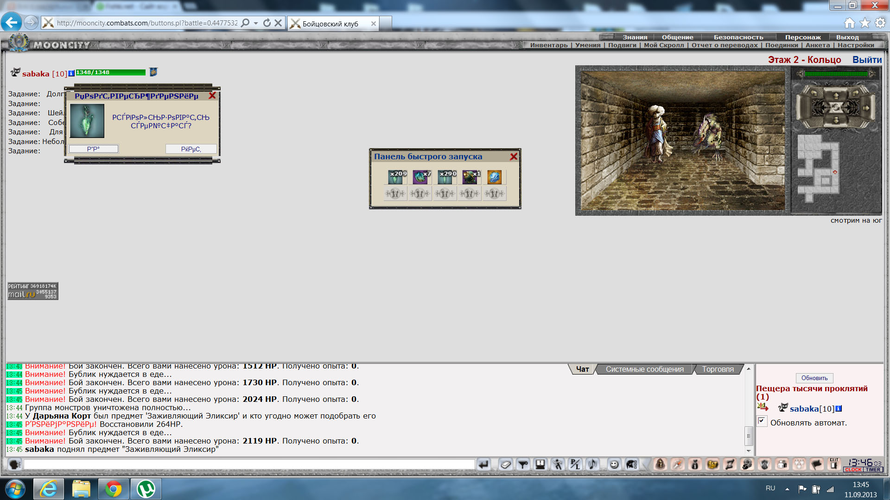Click the CLOCK label under the timer
890x500 pixels.
[853, 469]
